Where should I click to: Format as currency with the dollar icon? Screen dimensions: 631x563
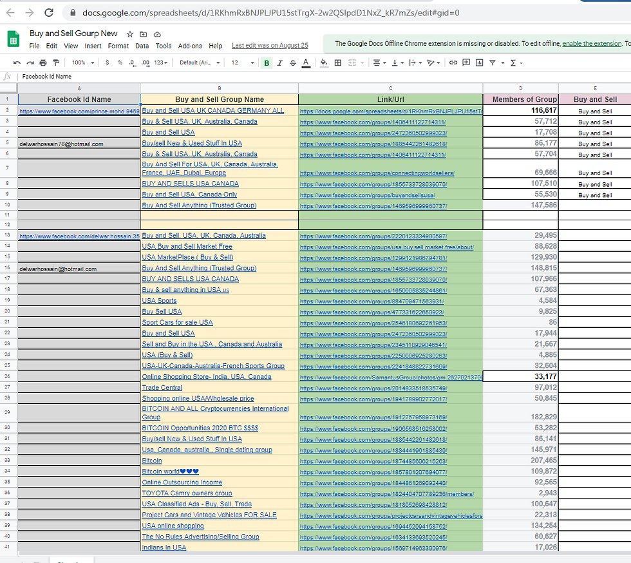pos(107,63)
